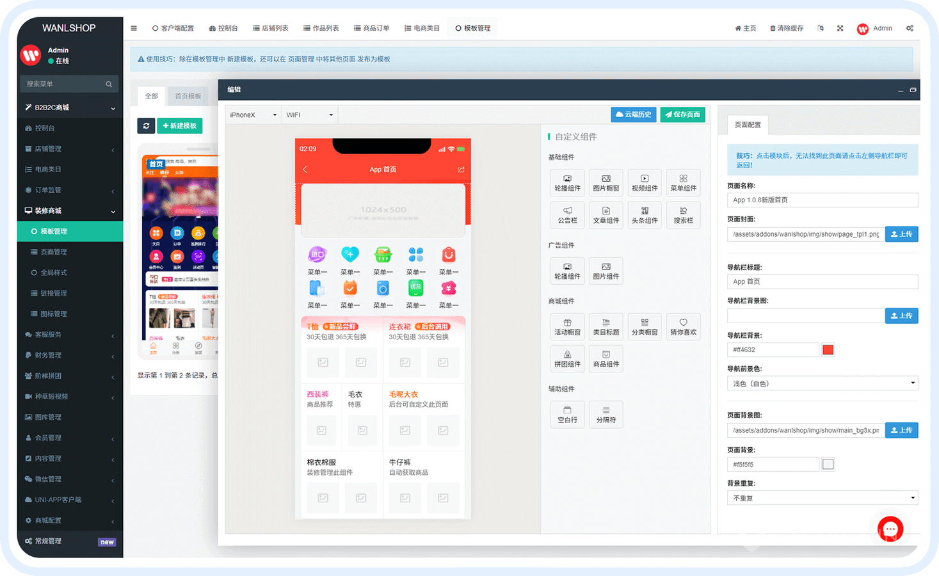
Task: Add the 猜你喜欢 recommendation component
Action: tap(683, 326)
